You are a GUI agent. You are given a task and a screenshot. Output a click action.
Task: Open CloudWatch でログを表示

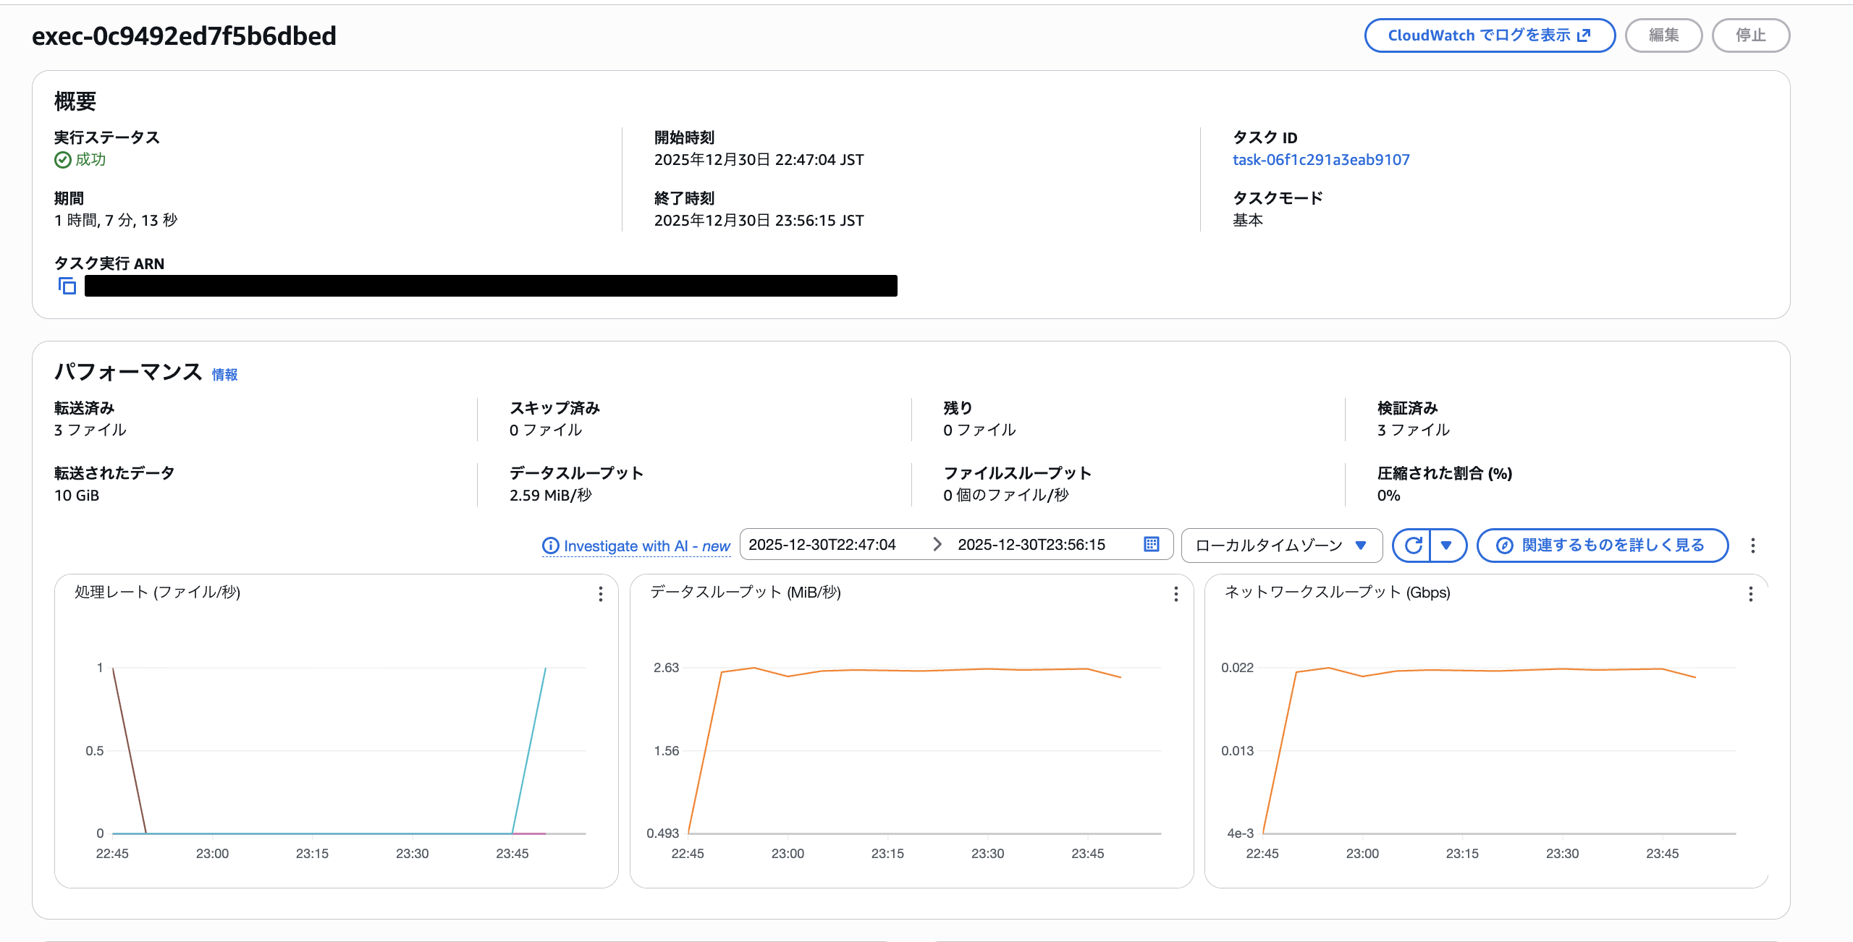(x=1489, y=35)
